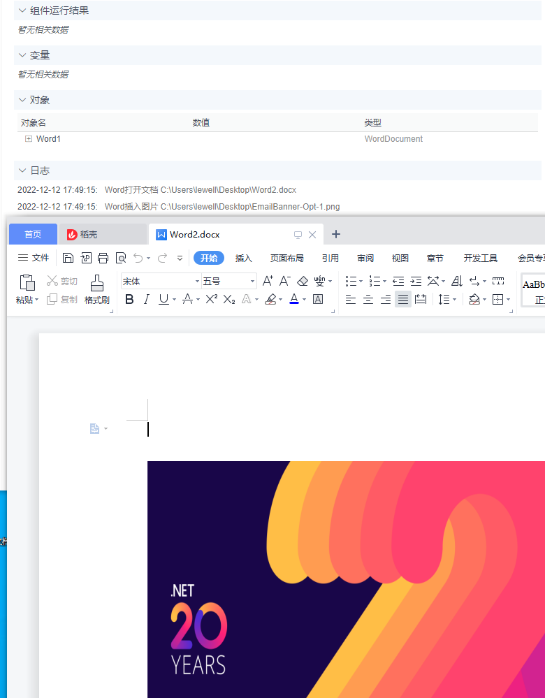
Task: Click the Undo arrow icon
Action: pos(138,258)
